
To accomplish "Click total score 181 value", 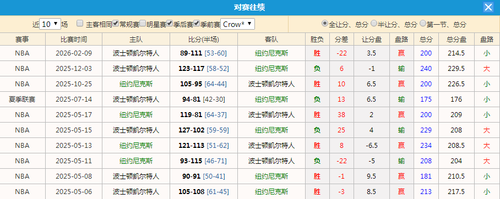I will 426,176.
